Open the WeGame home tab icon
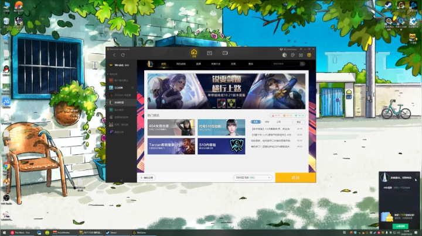422x236 pixels. (194, 53)
